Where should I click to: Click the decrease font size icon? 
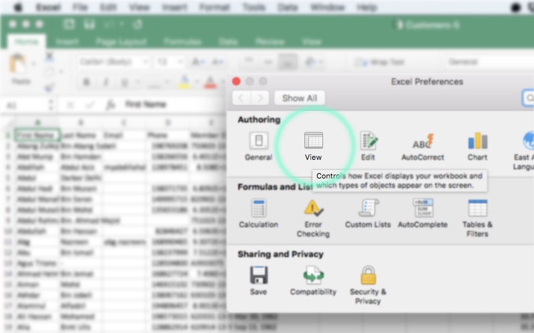[218, 62]
